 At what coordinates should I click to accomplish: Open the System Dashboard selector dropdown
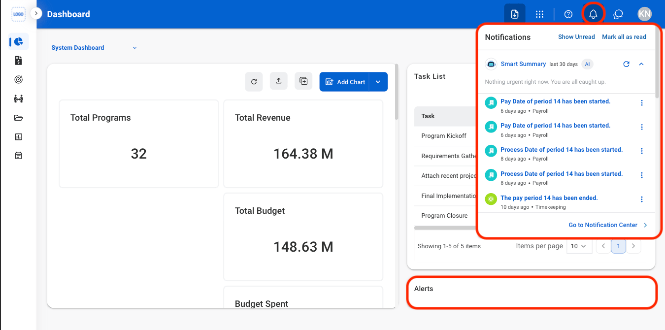94,48
